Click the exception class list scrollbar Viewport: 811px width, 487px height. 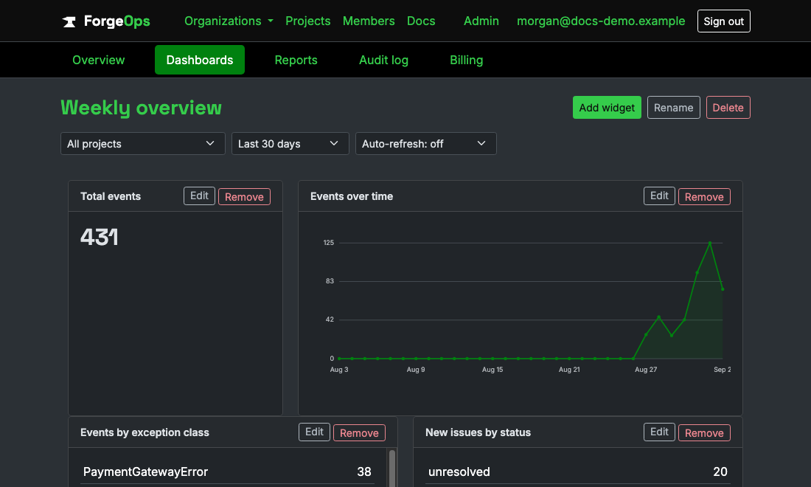click(x=392, y=467)
